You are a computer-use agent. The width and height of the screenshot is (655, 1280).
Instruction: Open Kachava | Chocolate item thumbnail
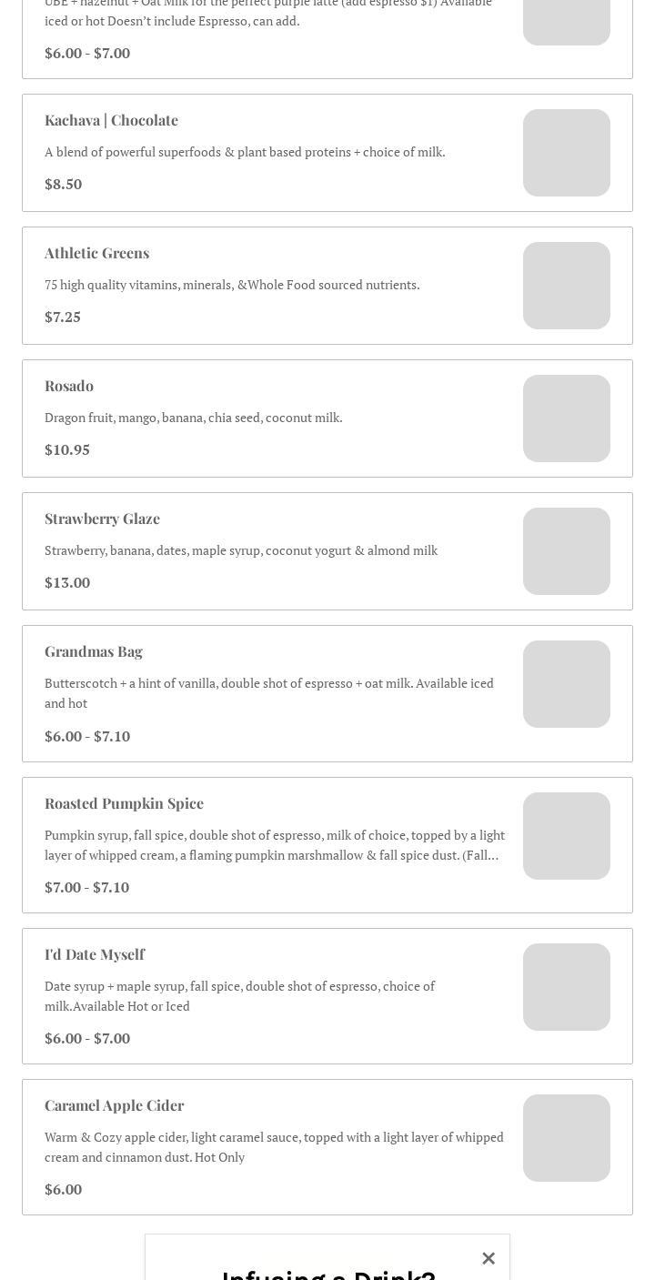(x=566, y=153)
